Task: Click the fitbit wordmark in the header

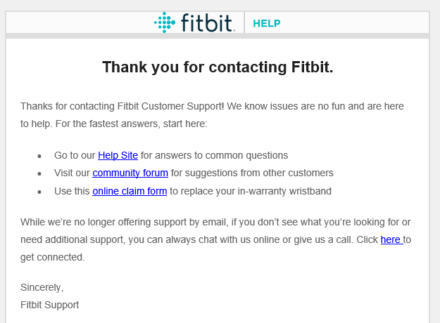Action: pos(207,22)
